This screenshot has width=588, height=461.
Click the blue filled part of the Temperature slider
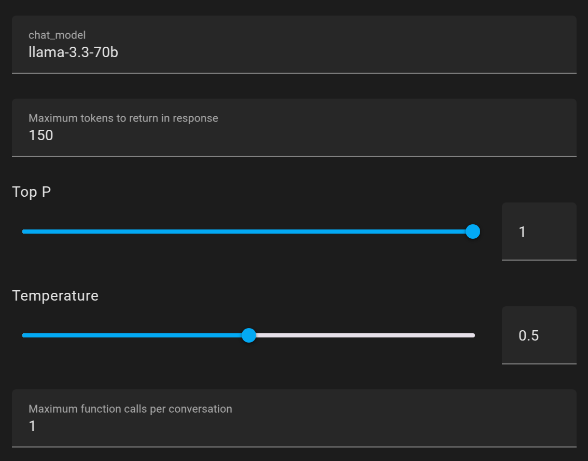click(135, 335)
